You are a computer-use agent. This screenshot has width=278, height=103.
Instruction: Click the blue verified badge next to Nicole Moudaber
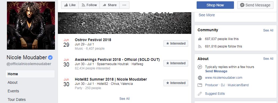point(50,57)
